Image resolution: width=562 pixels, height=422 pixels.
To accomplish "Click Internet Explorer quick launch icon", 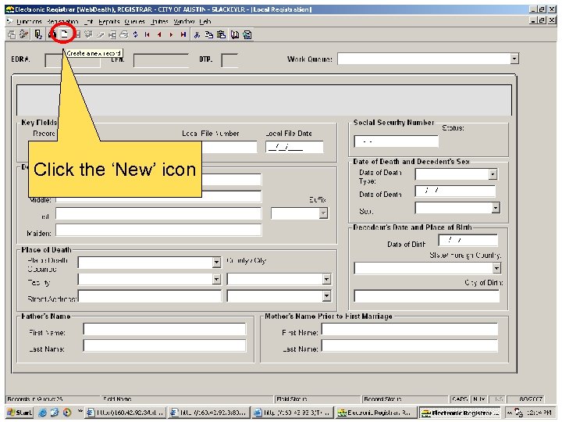I will click(43, 413).
